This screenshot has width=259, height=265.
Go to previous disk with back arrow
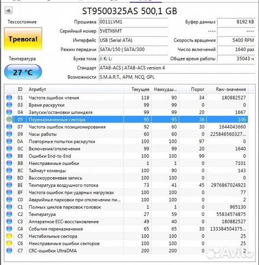(8, 11)
